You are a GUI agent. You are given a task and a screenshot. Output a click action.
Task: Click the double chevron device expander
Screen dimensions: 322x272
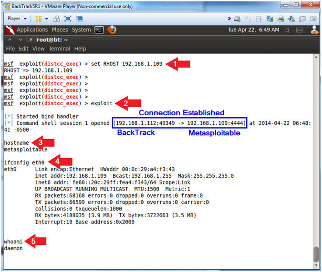pos(229,19)
